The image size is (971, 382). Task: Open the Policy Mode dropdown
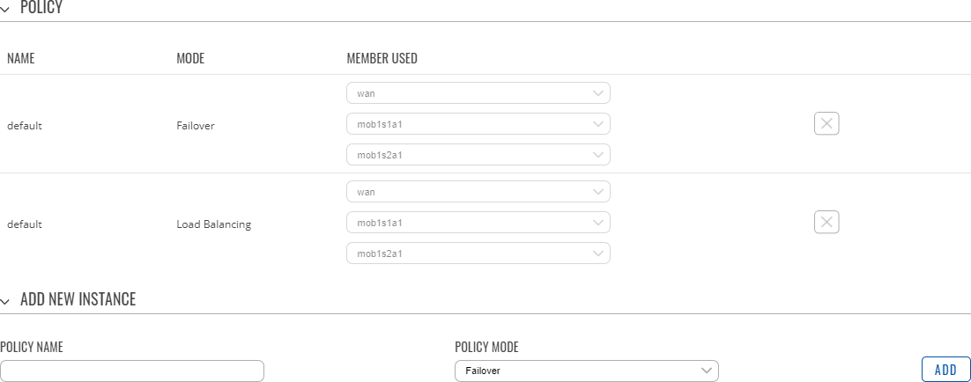pos(586,371)
